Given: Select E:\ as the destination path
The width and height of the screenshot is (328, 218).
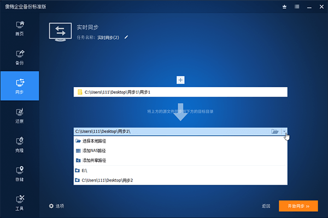Looking at the screenshot, I should [x=85, y=171].
